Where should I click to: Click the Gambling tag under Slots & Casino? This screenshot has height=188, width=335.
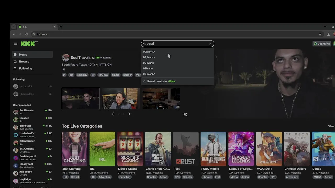click(x=125, y=177)
